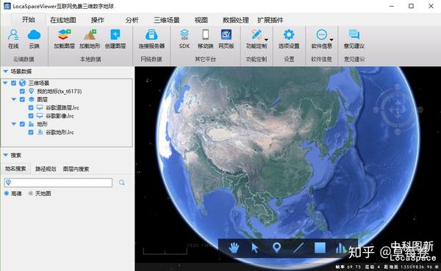
Task: Switch to the 在线地图 ribbon tab
Action: pos(63,20)
